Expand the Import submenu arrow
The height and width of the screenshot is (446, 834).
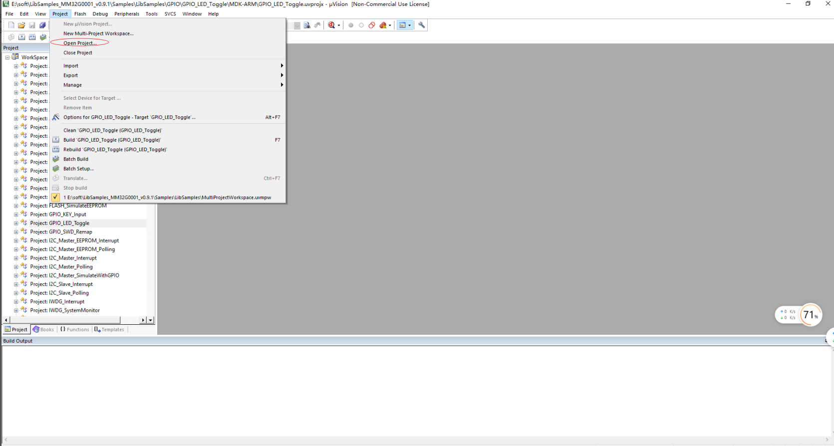tap(282, 66)
